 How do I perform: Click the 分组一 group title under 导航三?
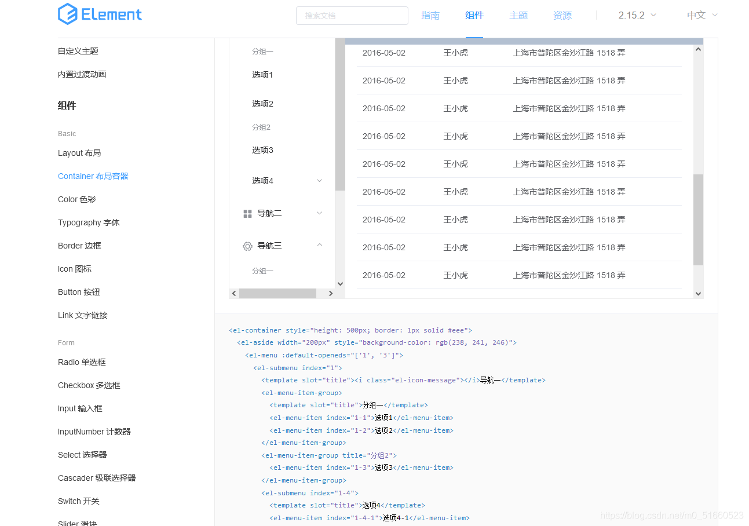[262, 271]
